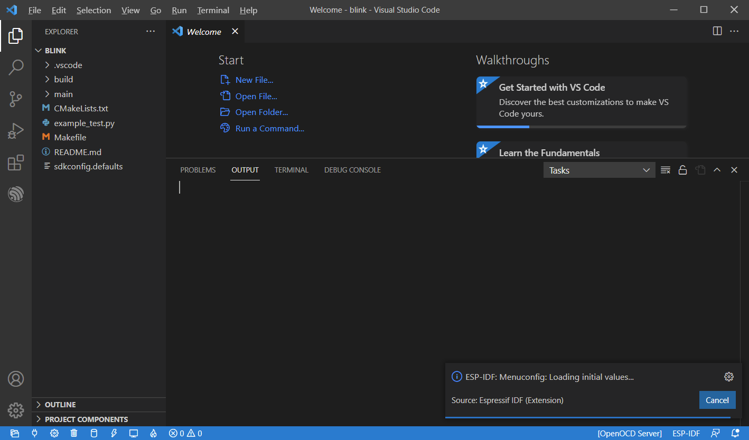
Task: Build, flash and monitor via flame icon
Action: pos(153,434)
